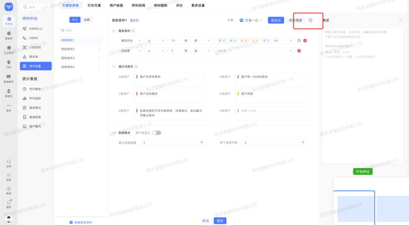Screen dimensions: 409x225
Task: Toggle the 用户自定义 switch
Action: (157, 133)
